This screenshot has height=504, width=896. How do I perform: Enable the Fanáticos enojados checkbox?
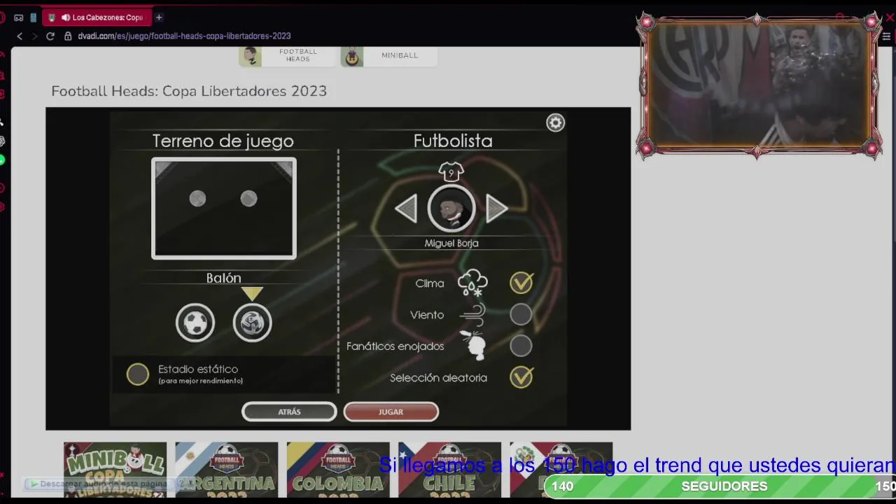[x=521, y=346]
